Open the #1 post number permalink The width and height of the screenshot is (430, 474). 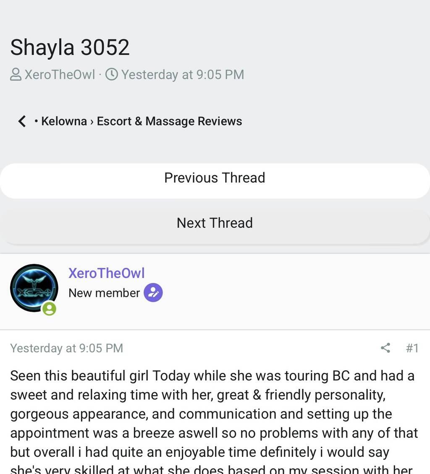(x=412, y=348)
